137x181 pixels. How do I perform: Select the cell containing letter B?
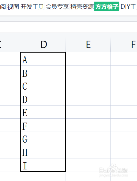click(43, 72)
